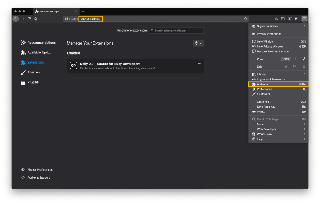Go back with the back arrow button
The width and height of the screenshot is (320, 204).
tap(16, 19)
